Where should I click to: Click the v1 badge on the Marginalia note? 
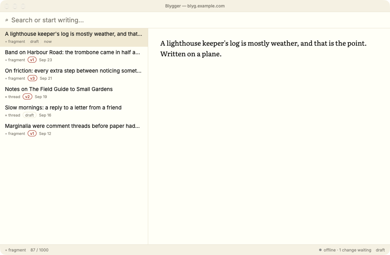(32, 134)
